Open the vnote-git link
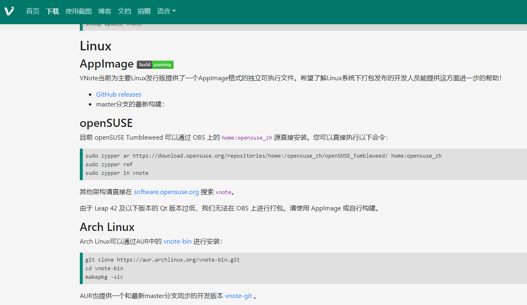 238,296
